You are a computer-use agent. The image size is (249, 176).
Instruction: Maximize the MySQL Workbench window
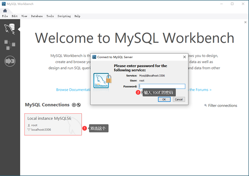(232, 4)
